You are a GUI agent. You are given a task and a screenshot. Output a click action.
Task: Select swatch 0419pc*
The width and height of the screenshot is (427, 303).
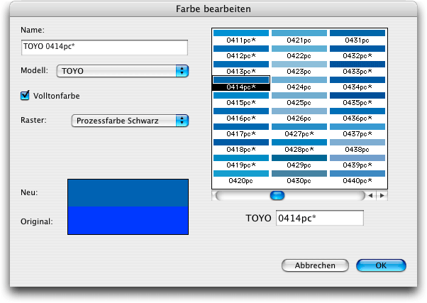coord(241,161)
